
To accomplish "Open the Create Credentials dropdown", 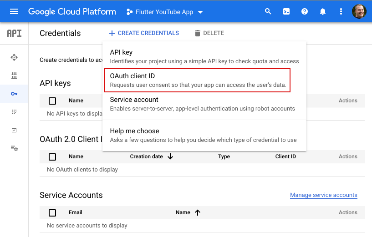I will coord(144,33).
